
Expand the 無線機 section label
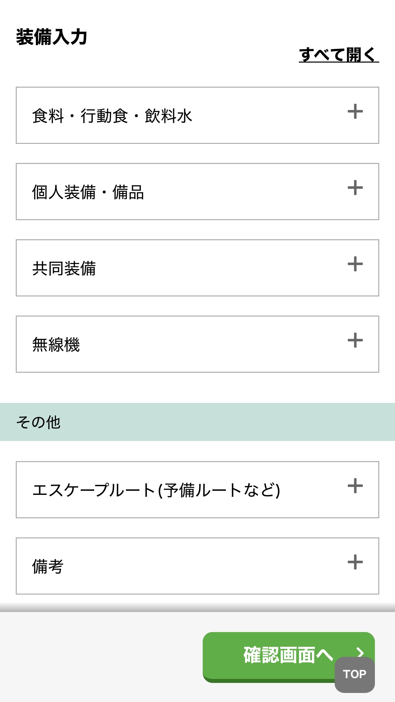[56, 345]
